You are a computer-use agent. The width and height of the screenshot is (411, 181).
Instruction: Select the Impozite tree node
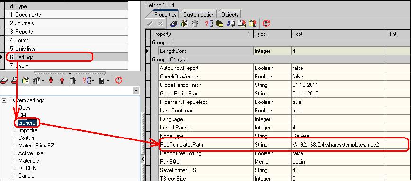coord(28,130)
